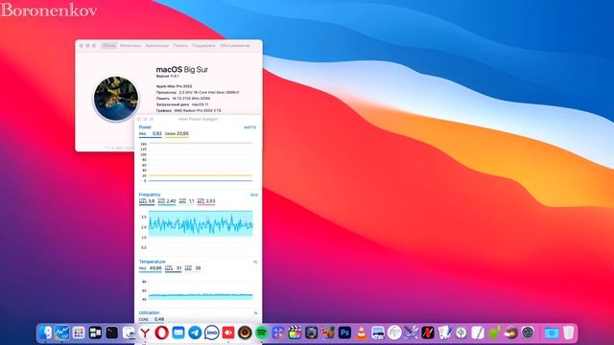Open Intel Power Gadget dock icon
Screen dimensions: 614x345
[x=61, y=333]
